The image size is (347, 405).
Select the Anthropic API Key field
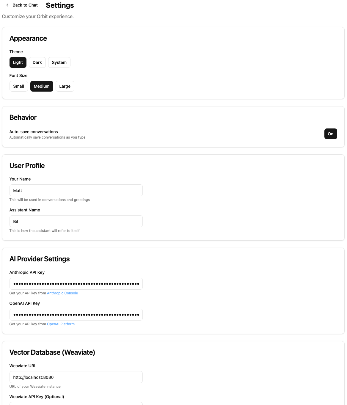tap(76, 284)
